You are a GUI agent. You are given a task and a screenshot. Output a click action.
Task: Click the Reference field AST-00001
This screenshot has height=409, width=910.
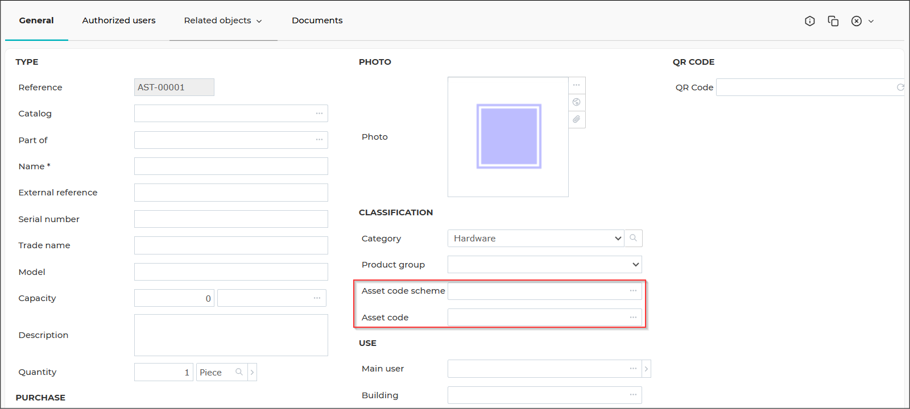click(x=174, y=87)
